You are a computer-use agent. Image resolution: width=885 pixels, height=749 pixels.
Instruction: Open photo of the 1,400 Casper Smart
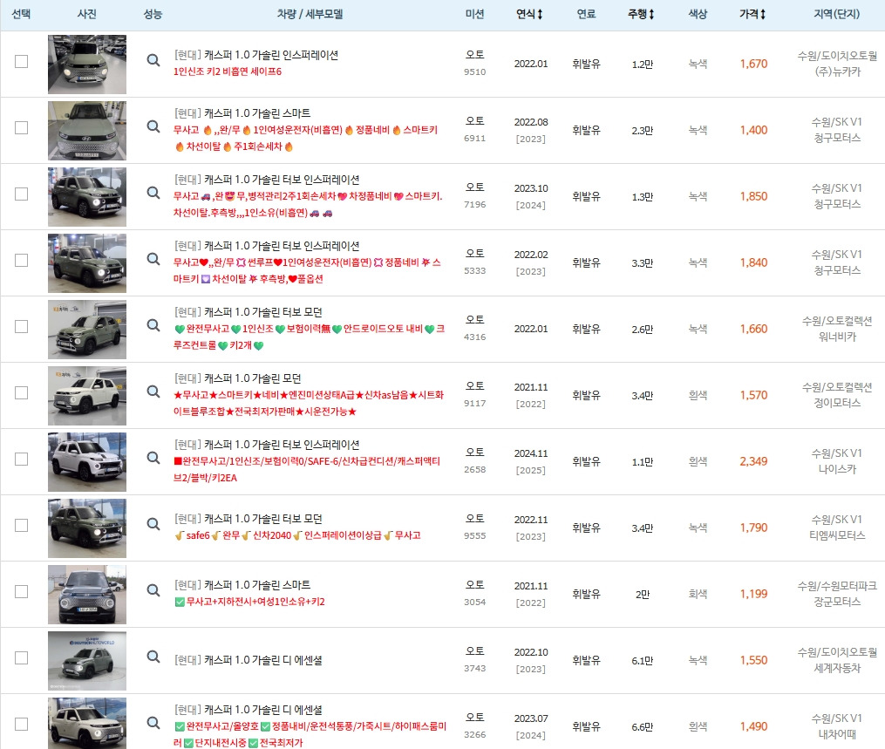(x=87, y=131)
